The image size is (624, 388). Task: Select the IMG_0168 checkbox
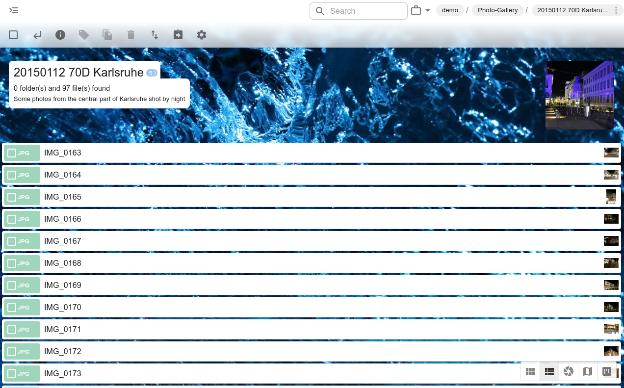pyautogui.click(x=12, y=263)
